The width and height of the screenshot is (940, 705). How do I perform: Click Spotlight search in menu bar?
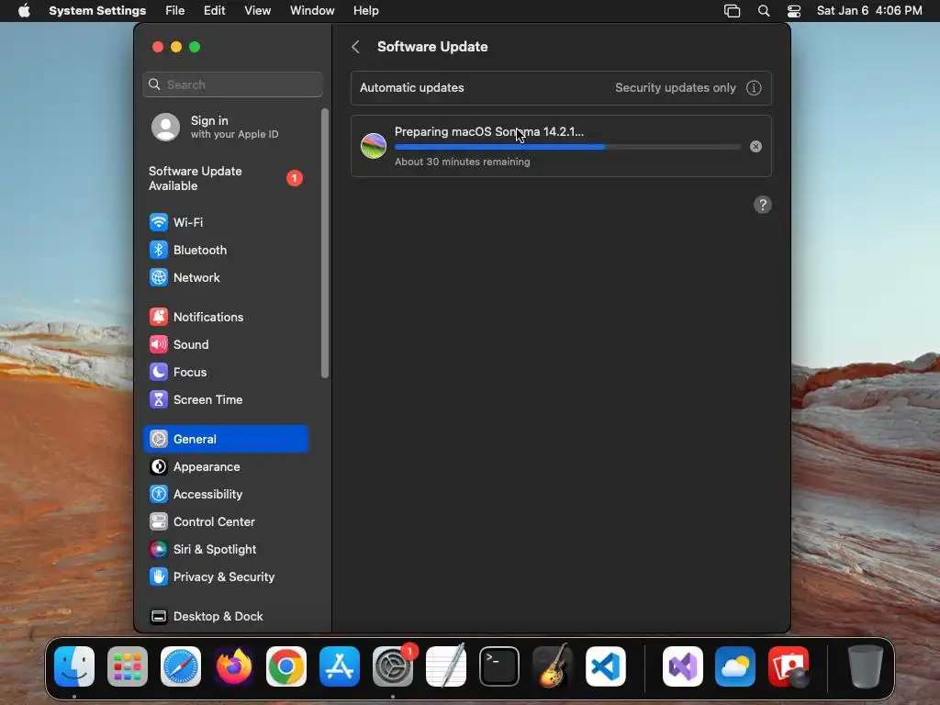[763, 11]
